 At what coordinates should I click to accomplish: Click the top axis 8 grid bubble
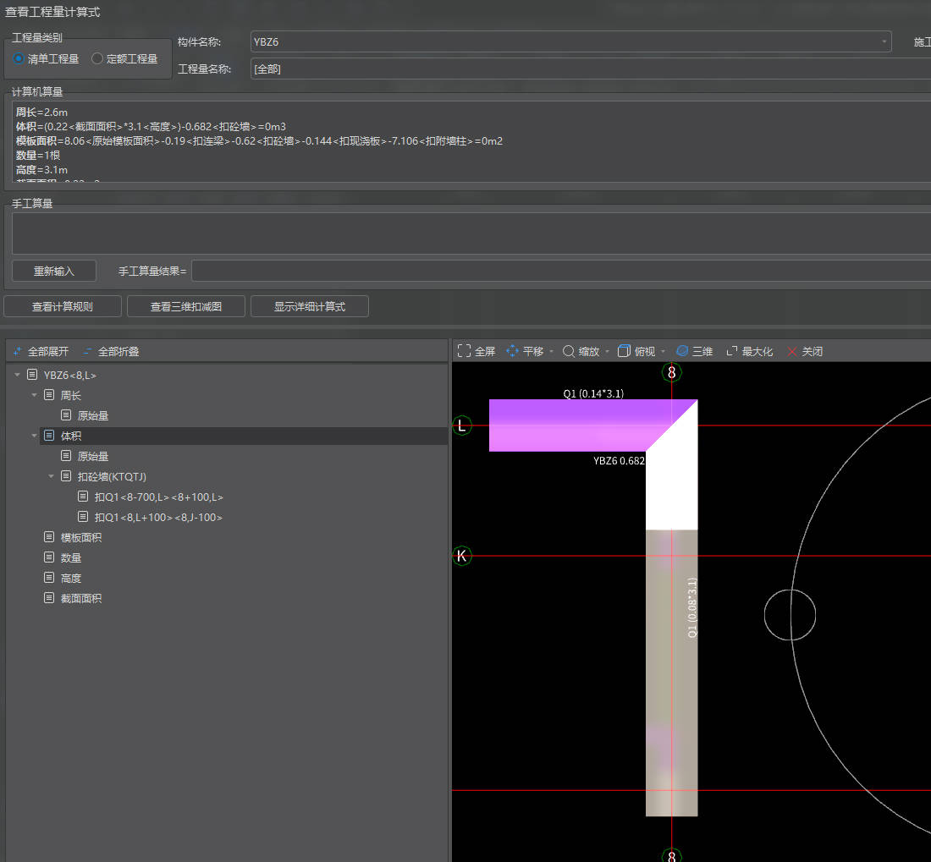tap(671, 372)
